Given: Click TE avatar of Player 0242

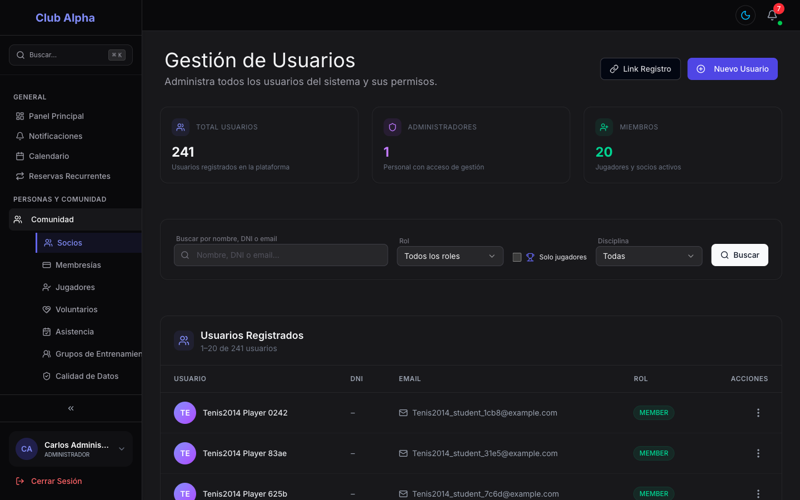Looking at the screenshot, I should coord(185,413).
